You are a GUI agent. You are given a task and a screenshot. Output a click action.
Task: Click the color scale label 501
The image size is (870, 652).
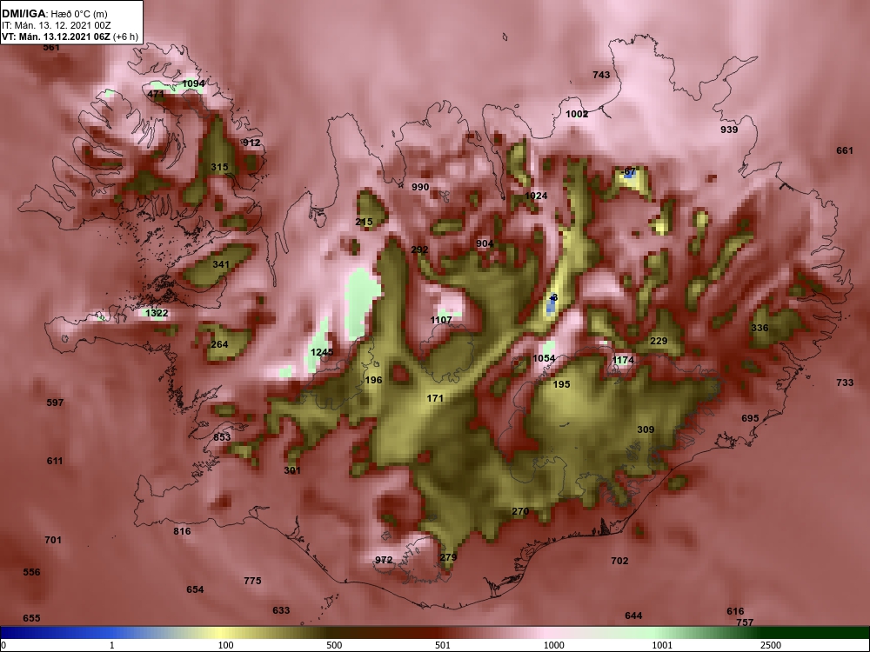point(444,645)
